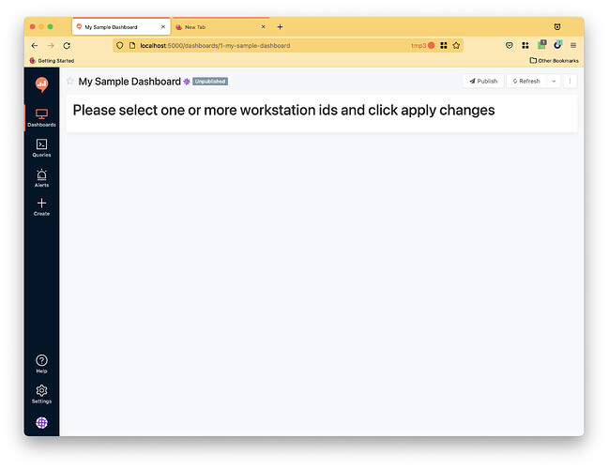
Task: Click the tmp3 container indicator
Action: pos(422,45)
